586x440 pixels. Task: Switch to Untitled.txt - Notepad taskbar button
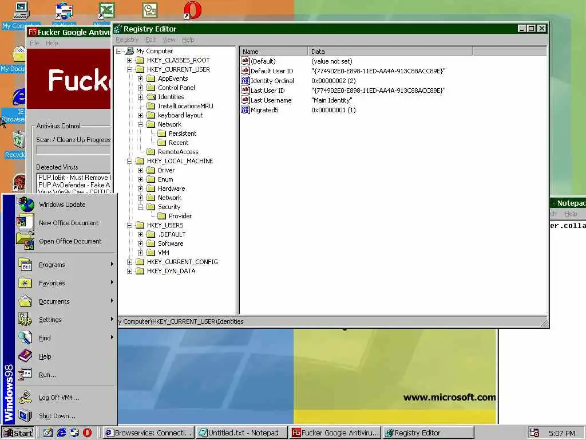(242, 433)
